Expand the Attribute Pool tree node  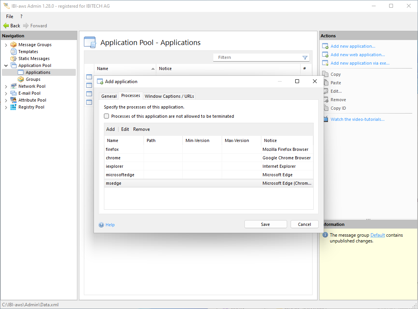pos(6,100)
